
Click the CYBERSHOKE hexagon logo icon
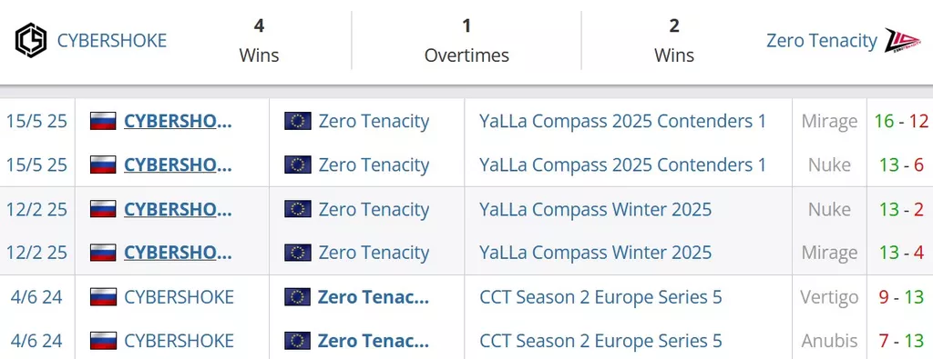click(x=31, y=40)
